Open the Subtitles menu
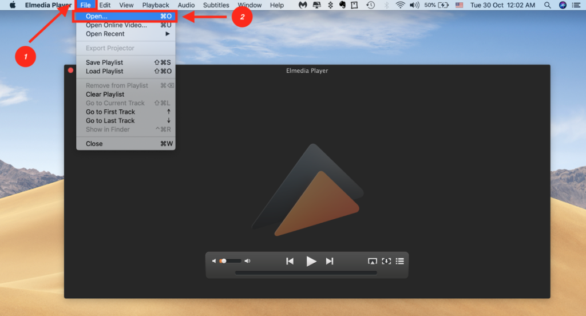Viewport: 586px width, 316px height. click(216, 5)
